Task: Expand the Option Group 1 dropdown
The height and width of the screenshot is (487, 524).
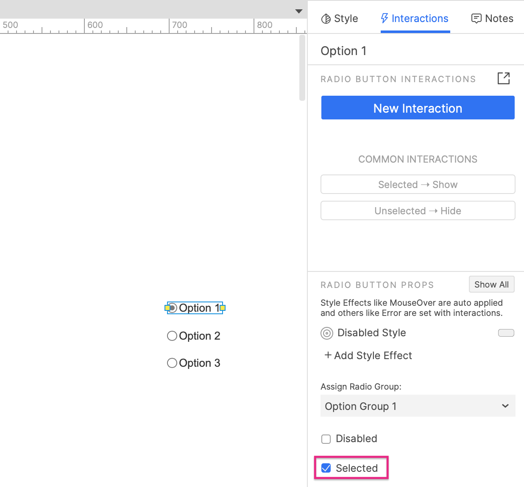Action: [418, 406]
